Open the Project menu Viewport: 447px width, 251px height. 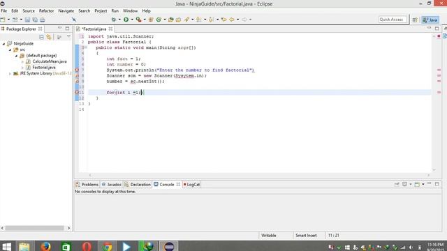coord(101,11)
